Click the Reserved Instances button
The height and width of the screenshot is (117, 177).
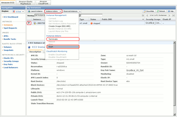[x=71, y=11]
